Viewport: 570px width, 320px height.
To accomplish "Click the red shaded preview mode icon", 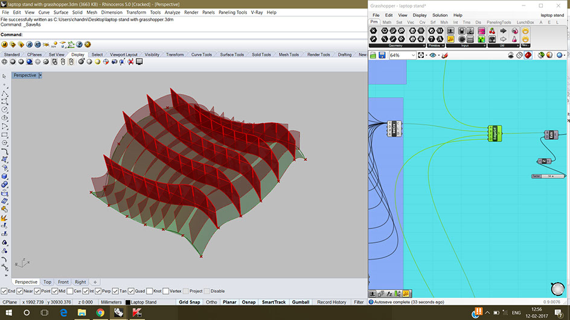I will click(528, 55).
